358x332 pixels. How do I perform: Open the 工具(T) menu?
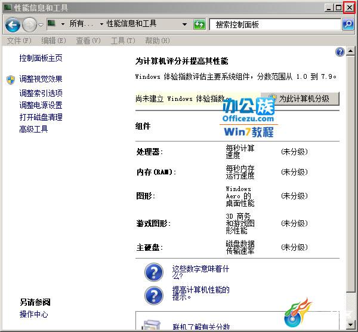[123, 41]
